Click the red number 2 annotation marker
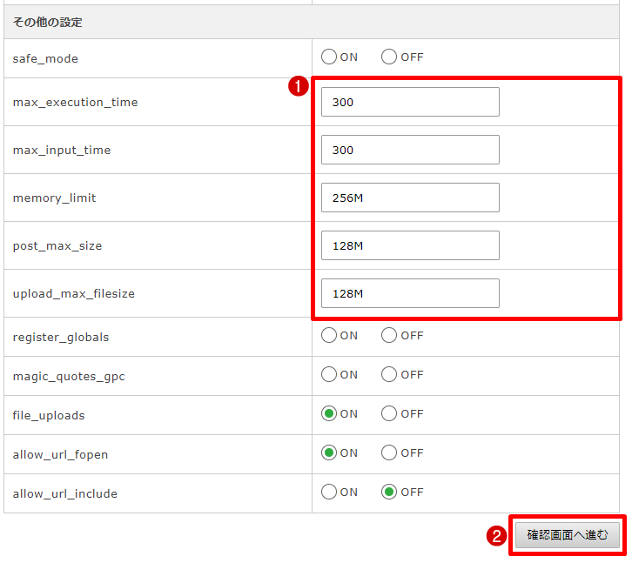 pyautogui.click(x=497, y=536)
